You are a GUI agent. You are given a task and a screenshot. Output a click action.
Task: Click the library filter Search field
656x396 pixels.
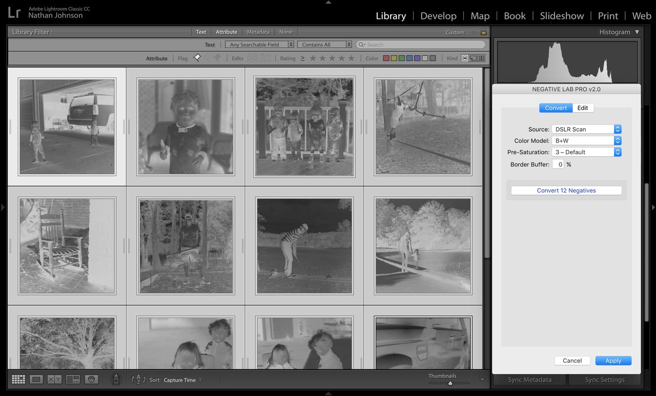tap(420, 45)
